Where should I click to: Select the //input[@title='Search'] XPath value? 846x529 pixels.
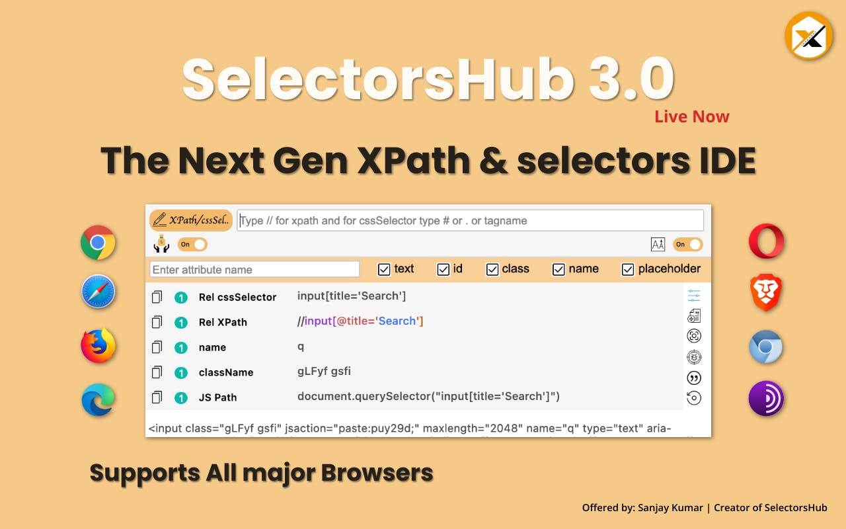coord(360,321)
